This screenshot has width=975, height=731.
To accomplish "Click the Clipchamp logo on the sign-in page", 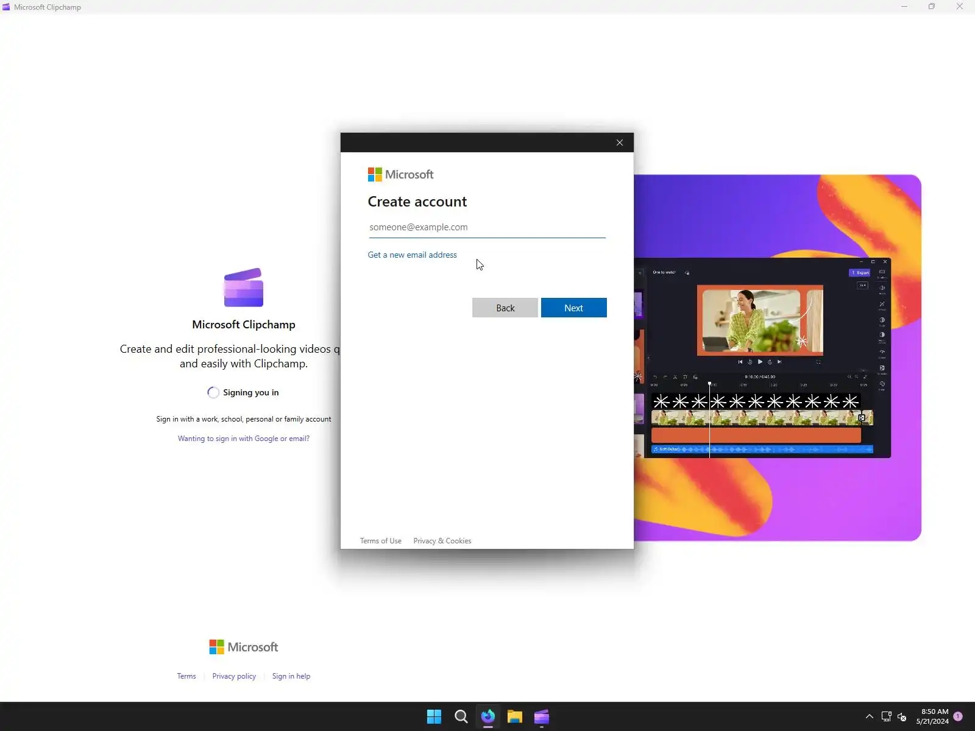I will pos(244,288).
